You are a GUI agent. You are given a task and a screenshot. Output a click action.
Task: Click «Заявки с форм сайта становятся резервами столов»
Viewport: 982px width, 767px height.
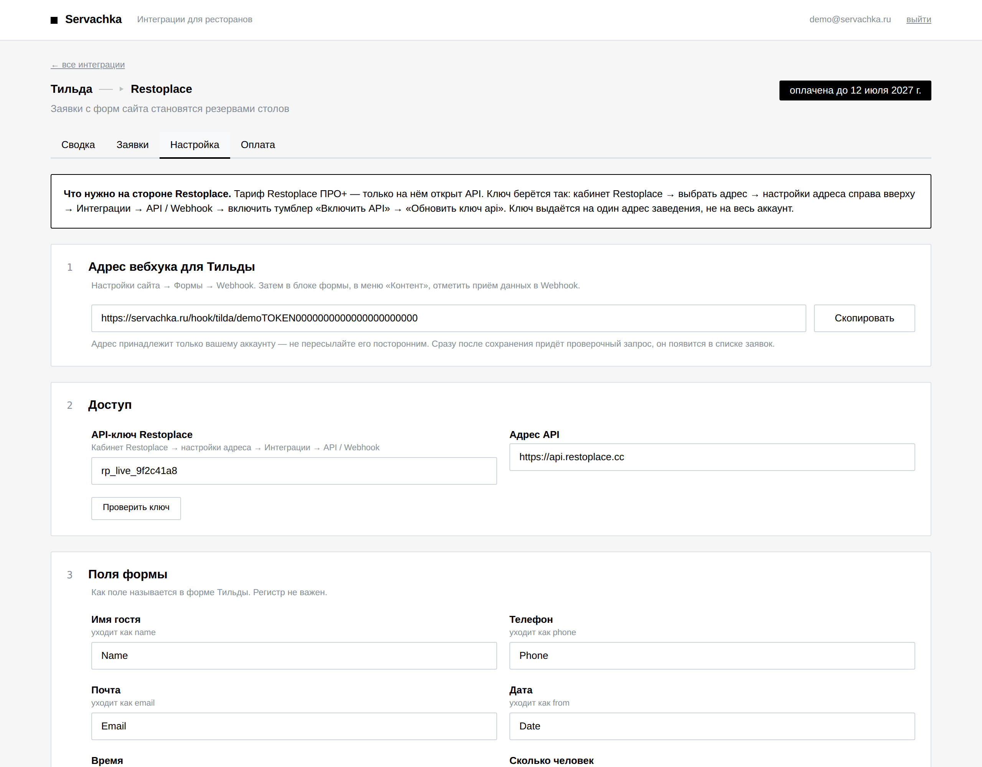point(170,109)
